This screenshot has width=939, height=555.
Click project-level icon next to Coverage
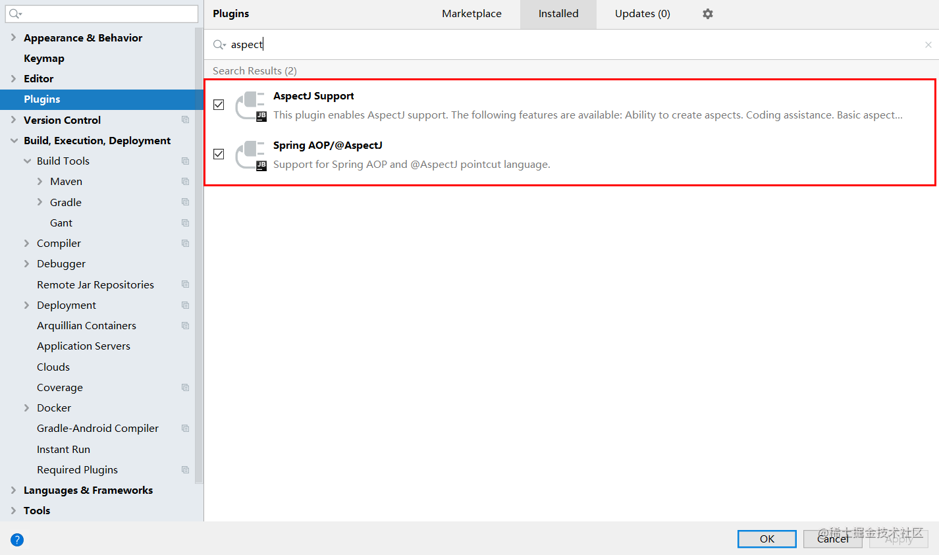tap(185, 388)
